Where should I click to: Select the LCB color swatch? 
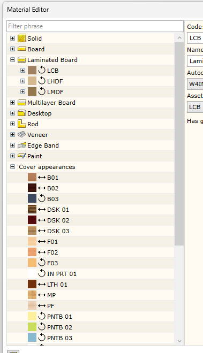point(32,70)
